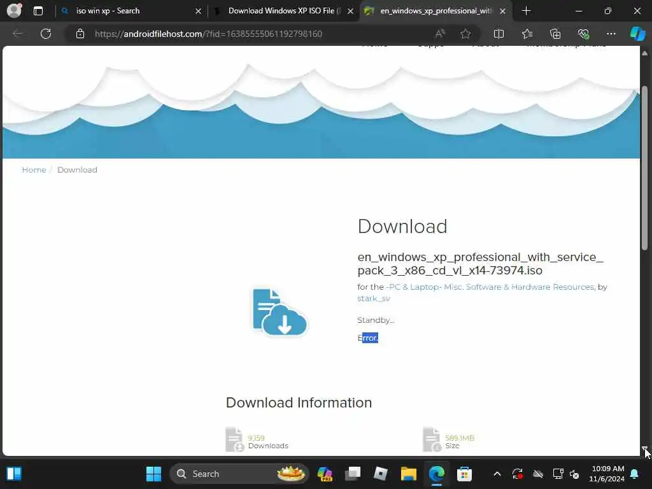This screenshot has width=652, height=489.
Task: Close the en_windows_xp_professional tab
Action: tap(503, 11)
